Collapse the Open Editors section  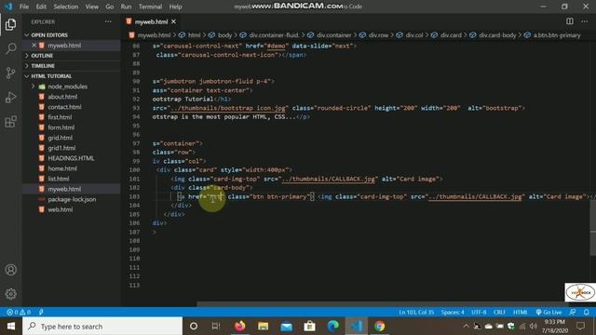[49, 35]
